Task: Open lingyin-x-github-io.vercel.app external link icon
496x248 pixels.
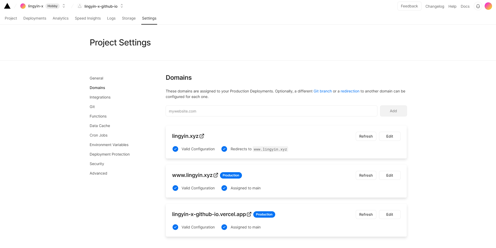Action: click(249, 214)
